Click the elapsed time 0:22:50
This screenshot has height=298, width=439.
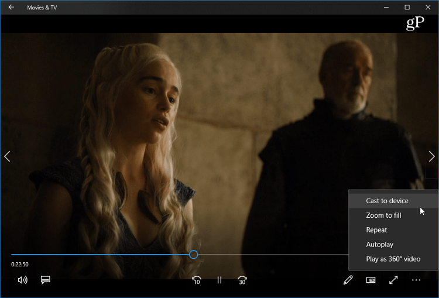pyautogui.click(x=19, y=265)
